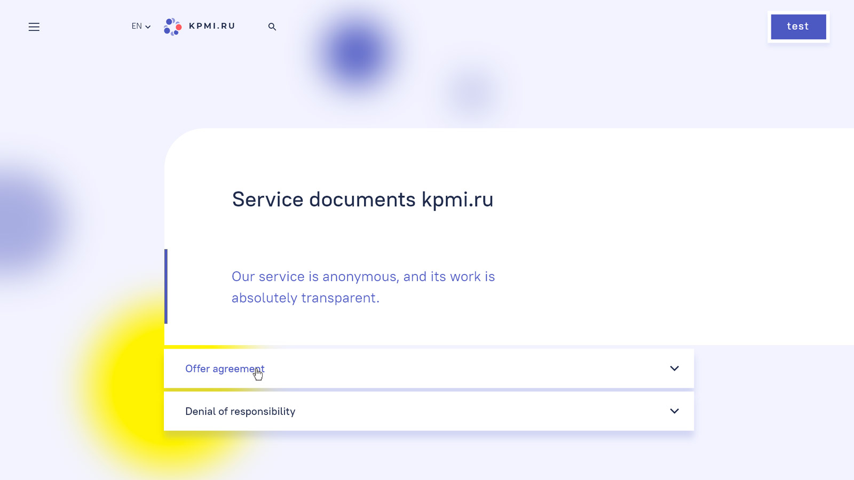This screenshot has height=480, width=854.
Task: Click the KPMI circular dots logo
Action: (x=172, y=27)
